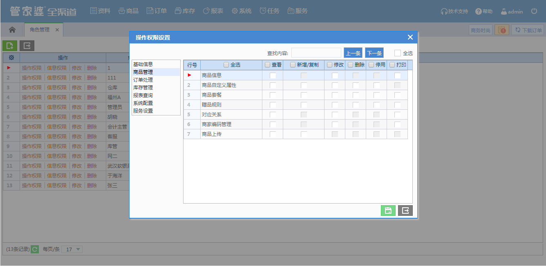Open the page size dropdown showing 17

(72, 249)
